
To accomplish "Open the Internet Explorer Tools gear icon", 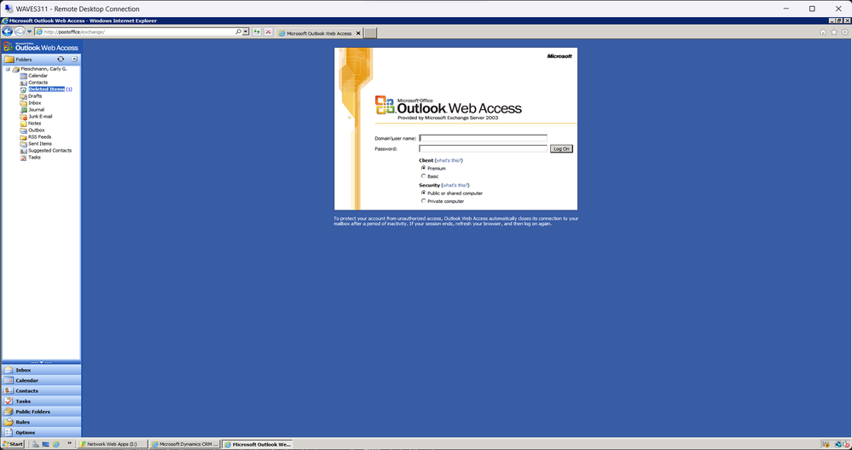I will pos(844,32).
